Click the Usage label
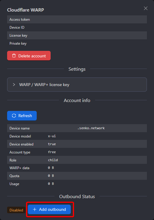Image resolution: width=154 pixels, height=220 pixels. [x=14, y=184]
